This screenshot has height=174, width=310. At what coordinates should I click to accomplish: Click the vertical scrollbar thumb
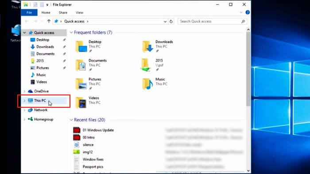(248, 69)
